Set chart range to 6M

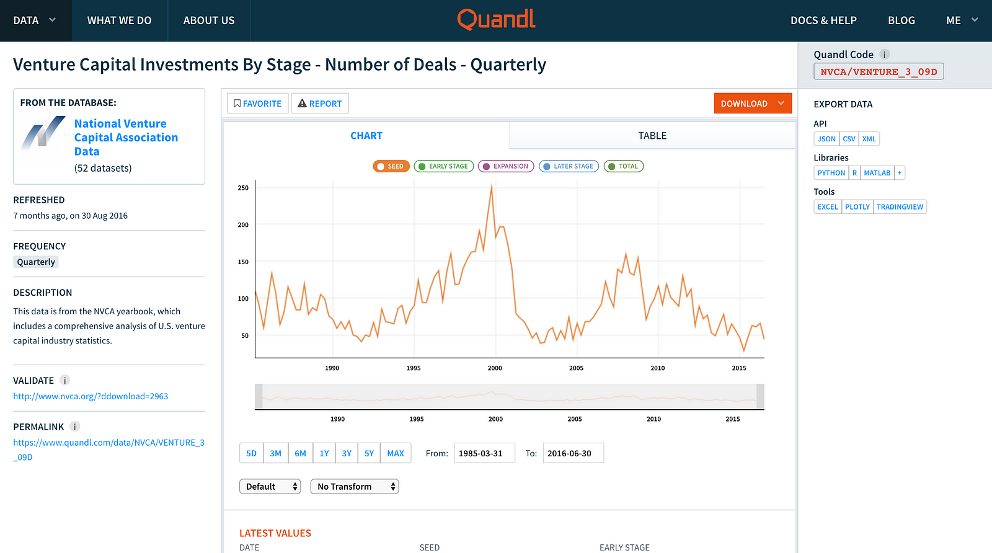click(x=301, y=453)
